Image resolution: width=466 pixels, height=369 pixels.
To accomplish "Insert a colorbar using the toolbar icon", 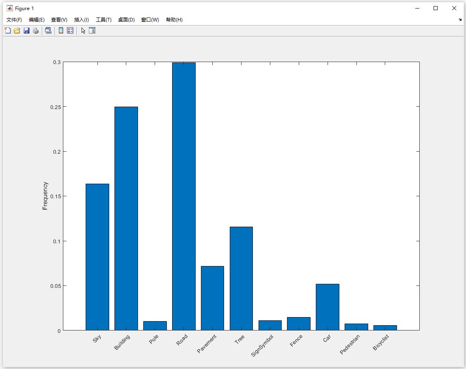I will click(x=61, y=30).
